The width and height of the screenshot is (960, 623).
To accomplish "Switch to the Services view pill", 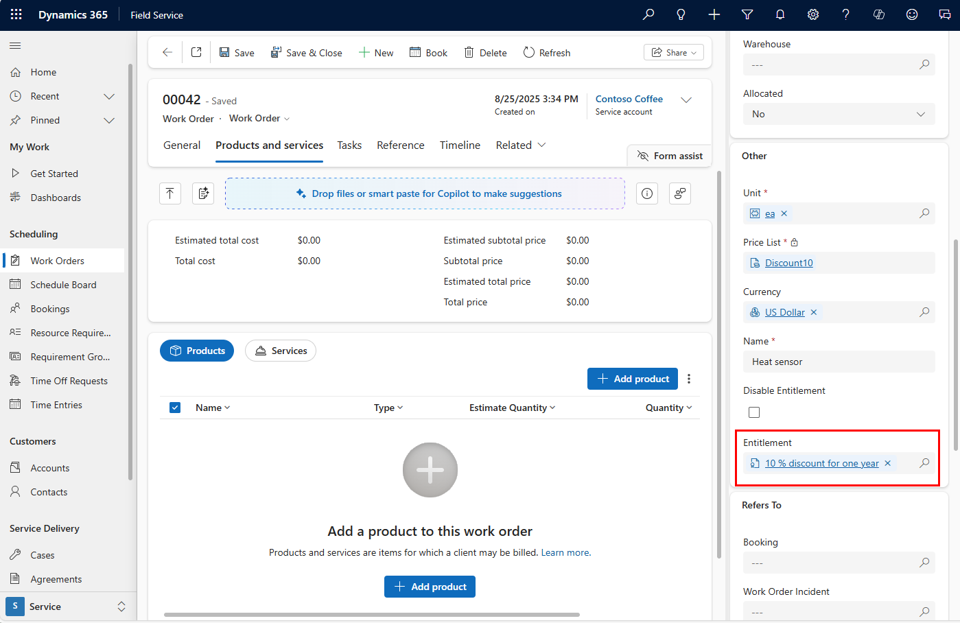I will click(280, 351).
